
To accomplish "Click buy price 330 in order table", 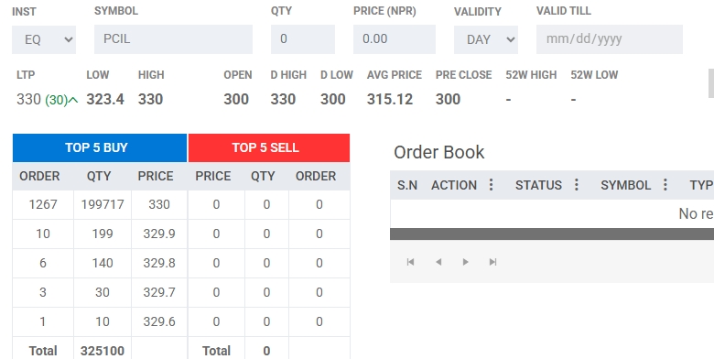I will pos(159,204).
